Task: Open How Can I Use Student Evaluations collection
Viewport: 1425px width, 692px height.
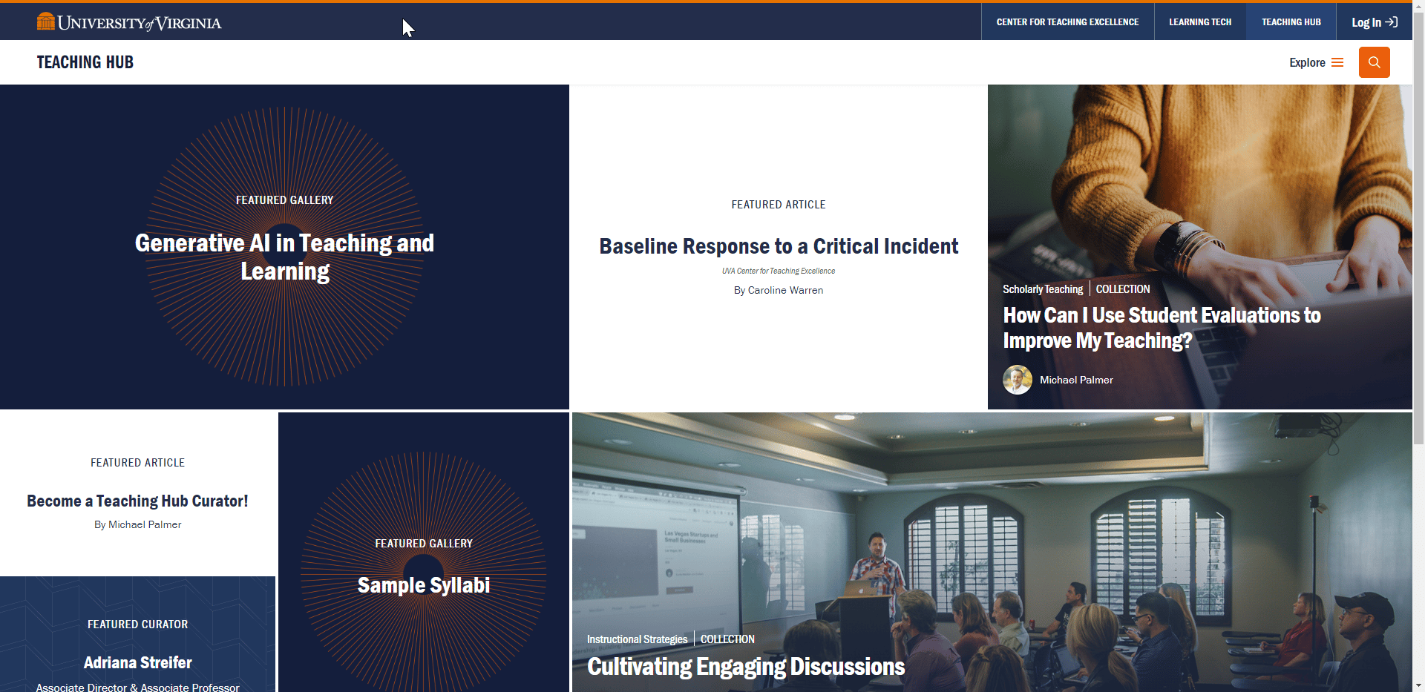Action: click(1162, 328)
